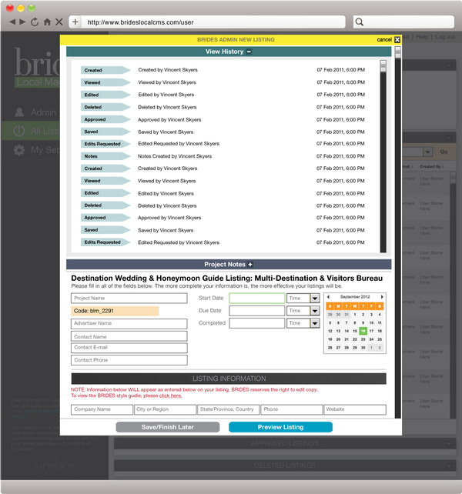Go to previous month in calendar
The width and height of the screenshot is (462, 494).
pos(328,297)
